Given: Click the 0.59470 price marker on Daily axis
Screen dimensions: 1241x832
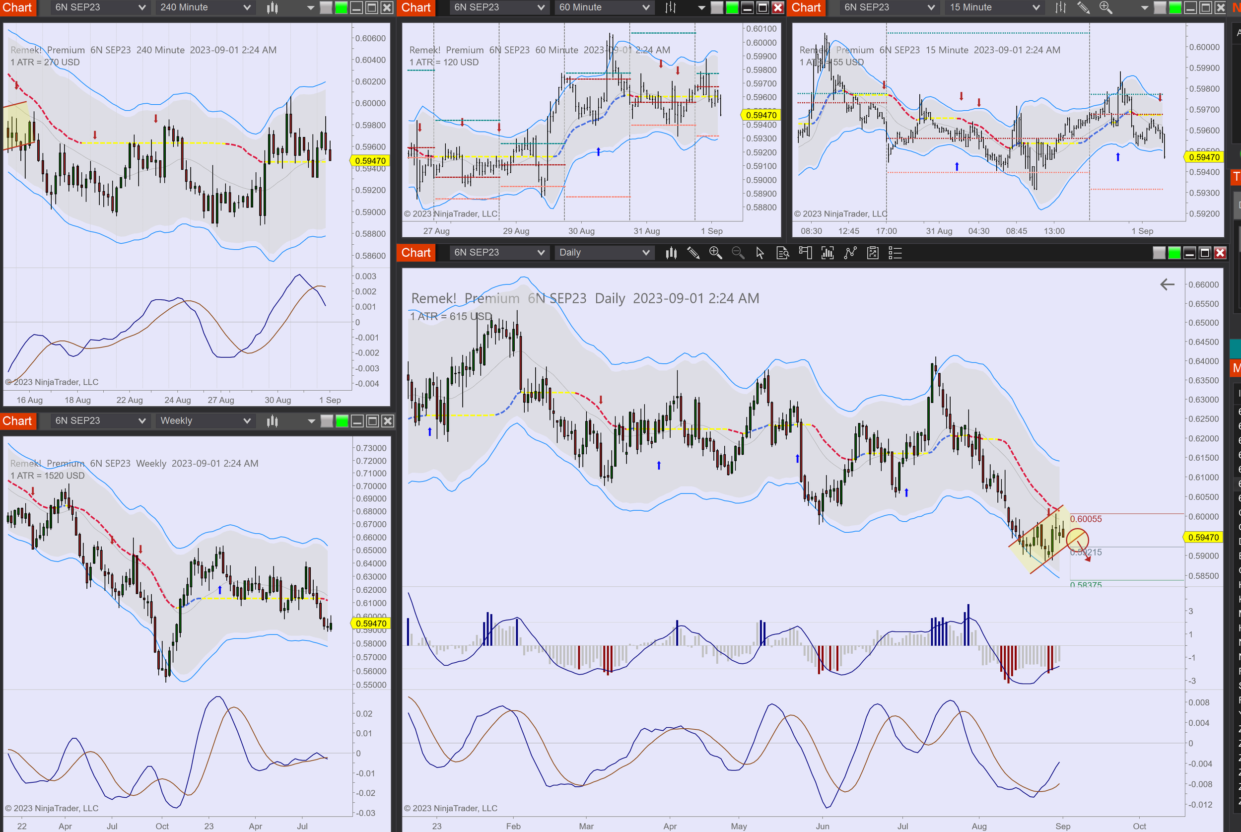Looking at the screenshot, I should click(1203, 537).
